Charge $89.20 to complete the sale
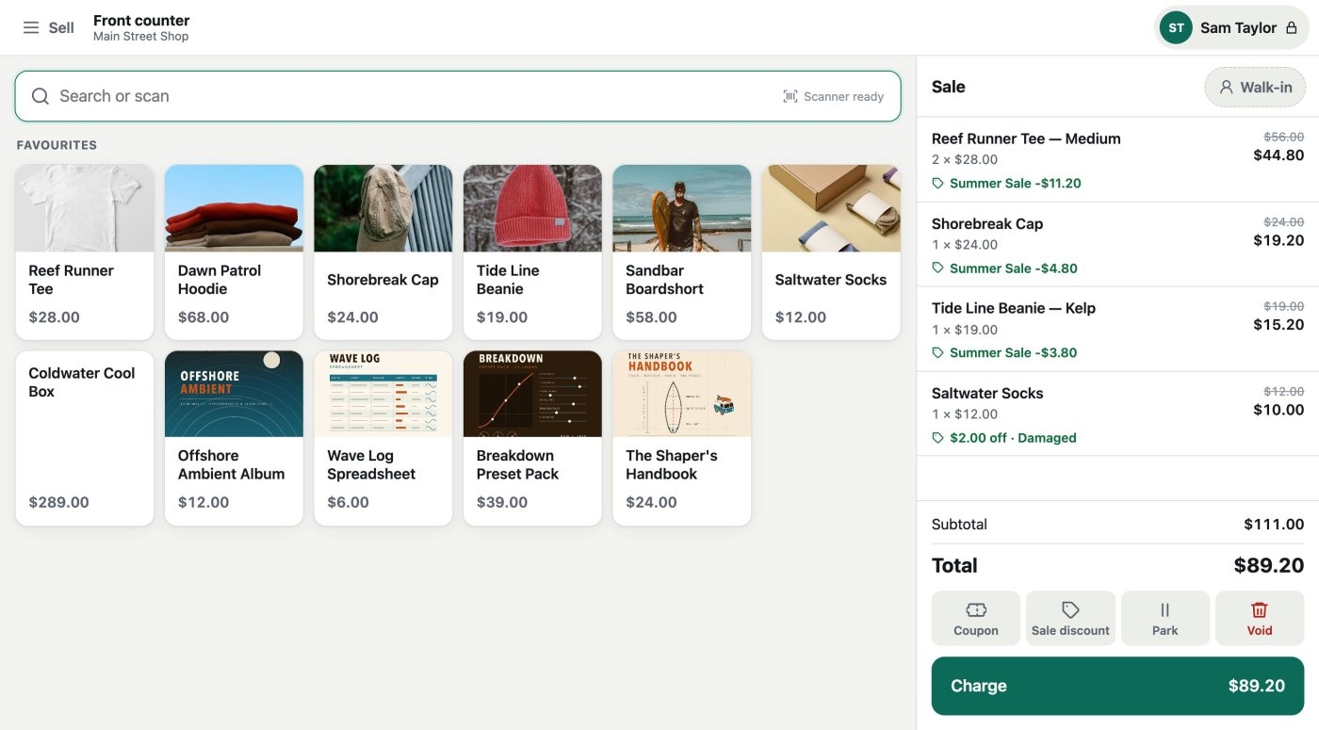1319x730 pixels. click(1117, 686)
